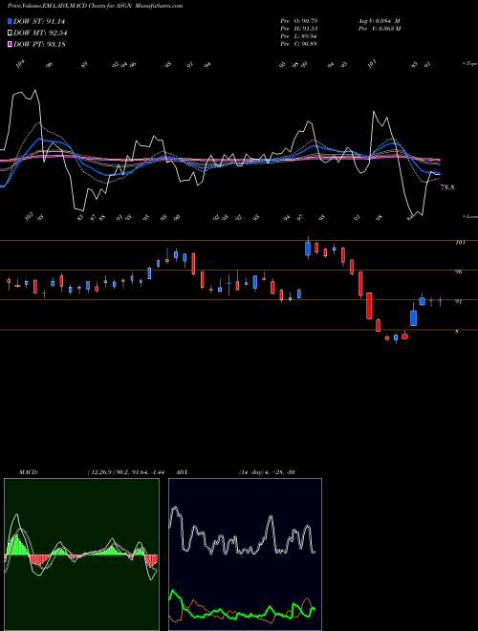Click the MACD panel label

pos(28,472)
